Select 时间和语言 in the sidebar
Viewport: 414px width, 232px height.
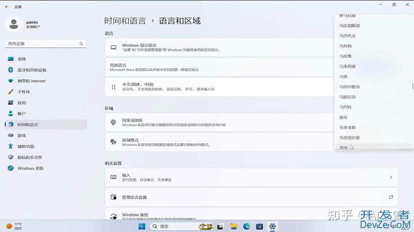(x=46, y=125)
